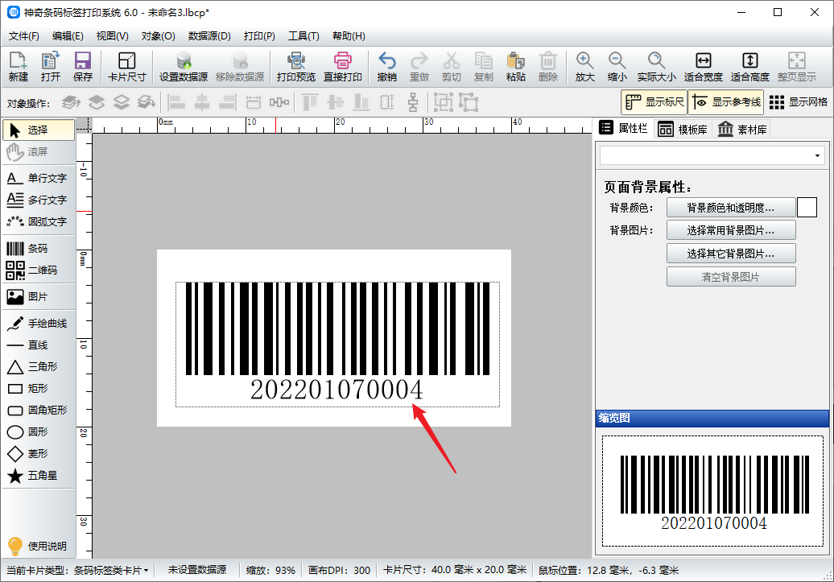Select the 矩形 rectangle tool
Image resolution: width=834 pixels, height=582 pixels.
(x=39, y=388)
